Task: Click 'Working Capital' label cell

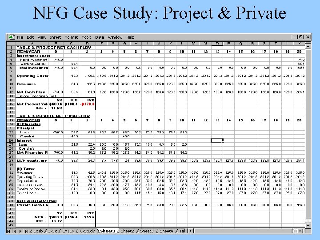Action: [33, 64]
